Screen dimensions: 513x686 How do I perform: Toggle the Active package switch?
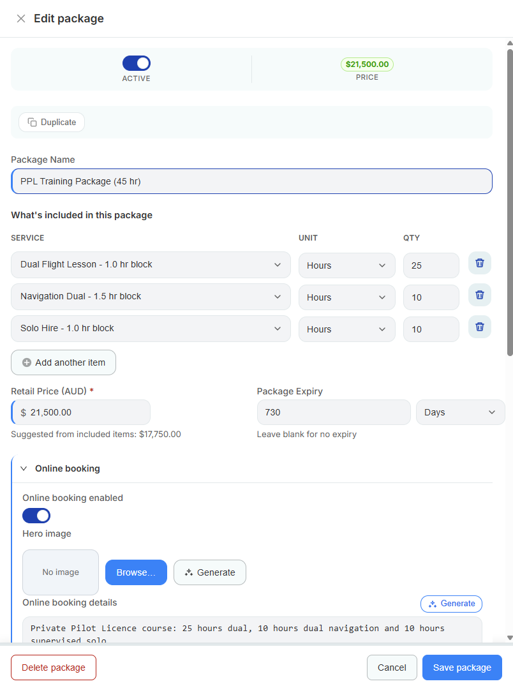(137, 63)
